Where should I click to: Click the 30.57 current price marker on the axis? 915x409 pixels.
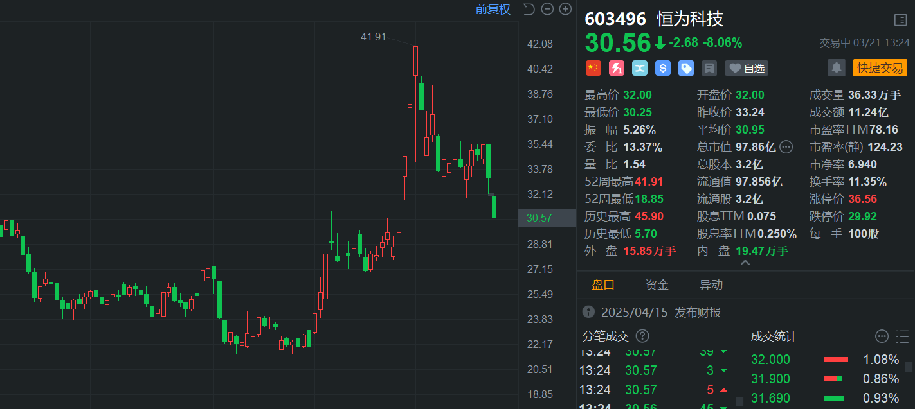[547, 218]
